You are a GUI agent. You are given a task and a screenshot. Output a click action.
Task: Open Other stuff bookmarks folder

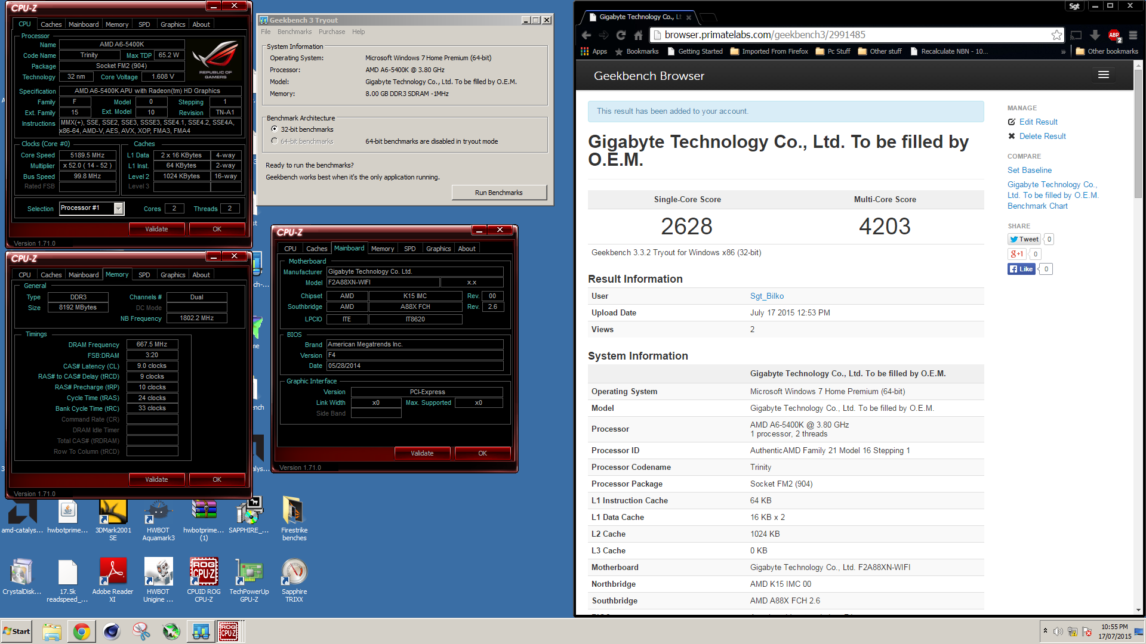coord(879,52)
